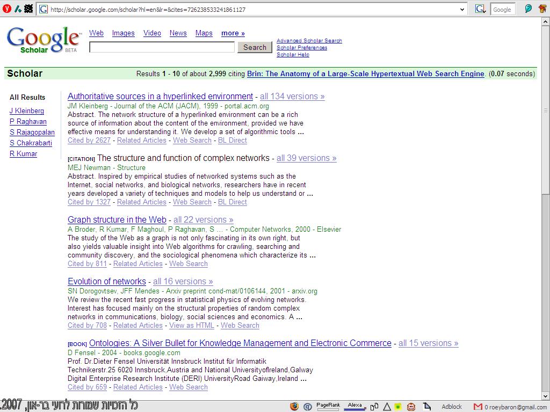The image size is (550, 412).
Task: Switch to Images search
Action: click(x=123, y=33)
